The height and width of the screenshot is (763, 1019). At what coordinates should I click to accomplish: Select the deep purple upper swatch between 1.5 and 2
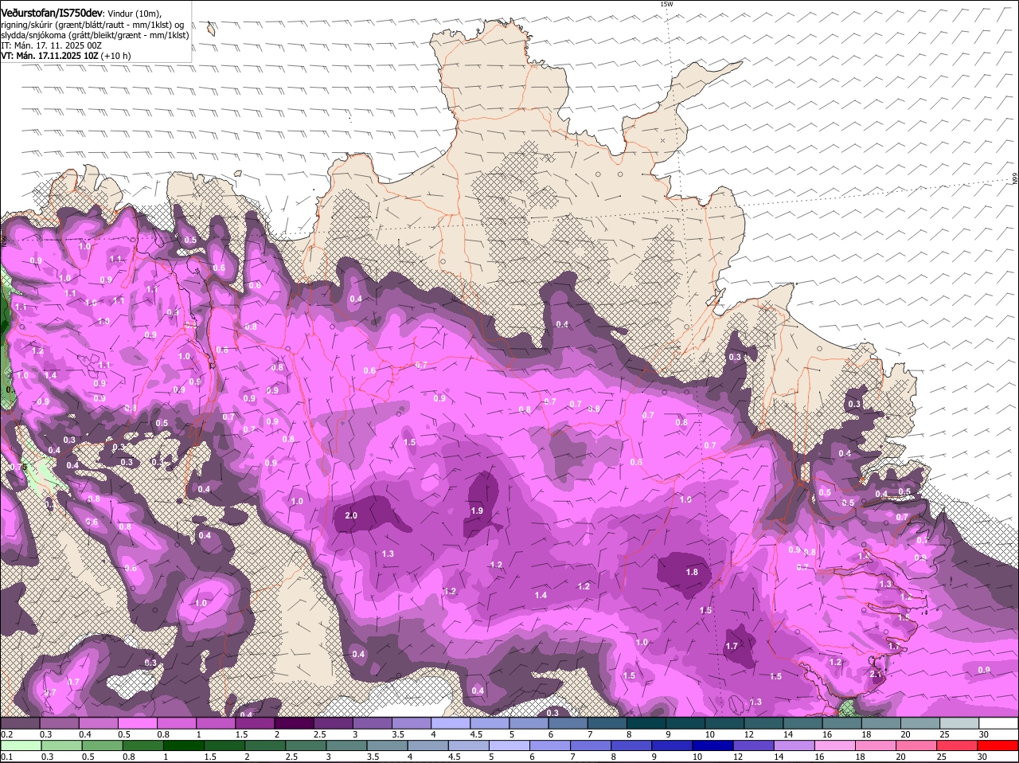[x=255, y=723]
